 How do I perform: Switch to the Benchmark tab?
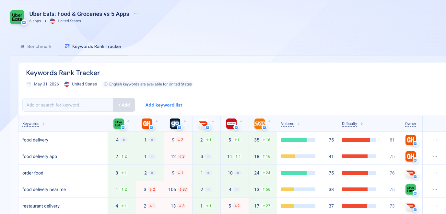click(x=36, y=46)
